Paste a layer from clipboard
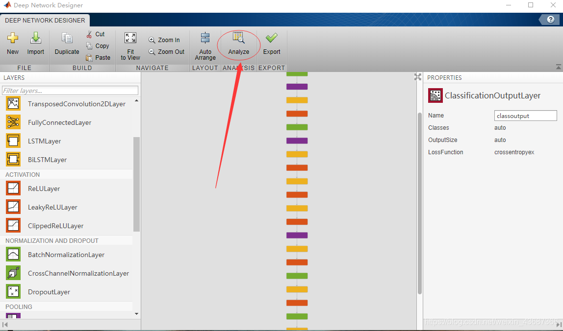Screen dimensions: 563x331 (98, 57)
